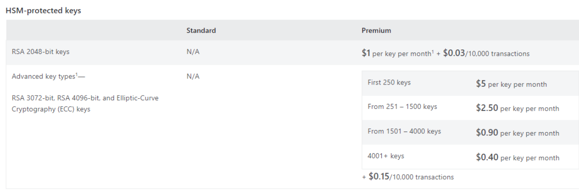
Task: Click the footnote 1 superscript after per month
Action: coord(432,51)
